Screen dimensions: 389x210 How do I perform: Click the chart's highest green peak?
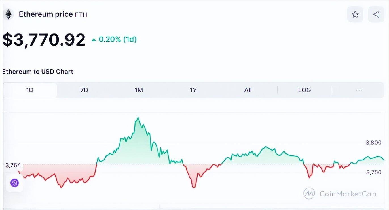138,118
